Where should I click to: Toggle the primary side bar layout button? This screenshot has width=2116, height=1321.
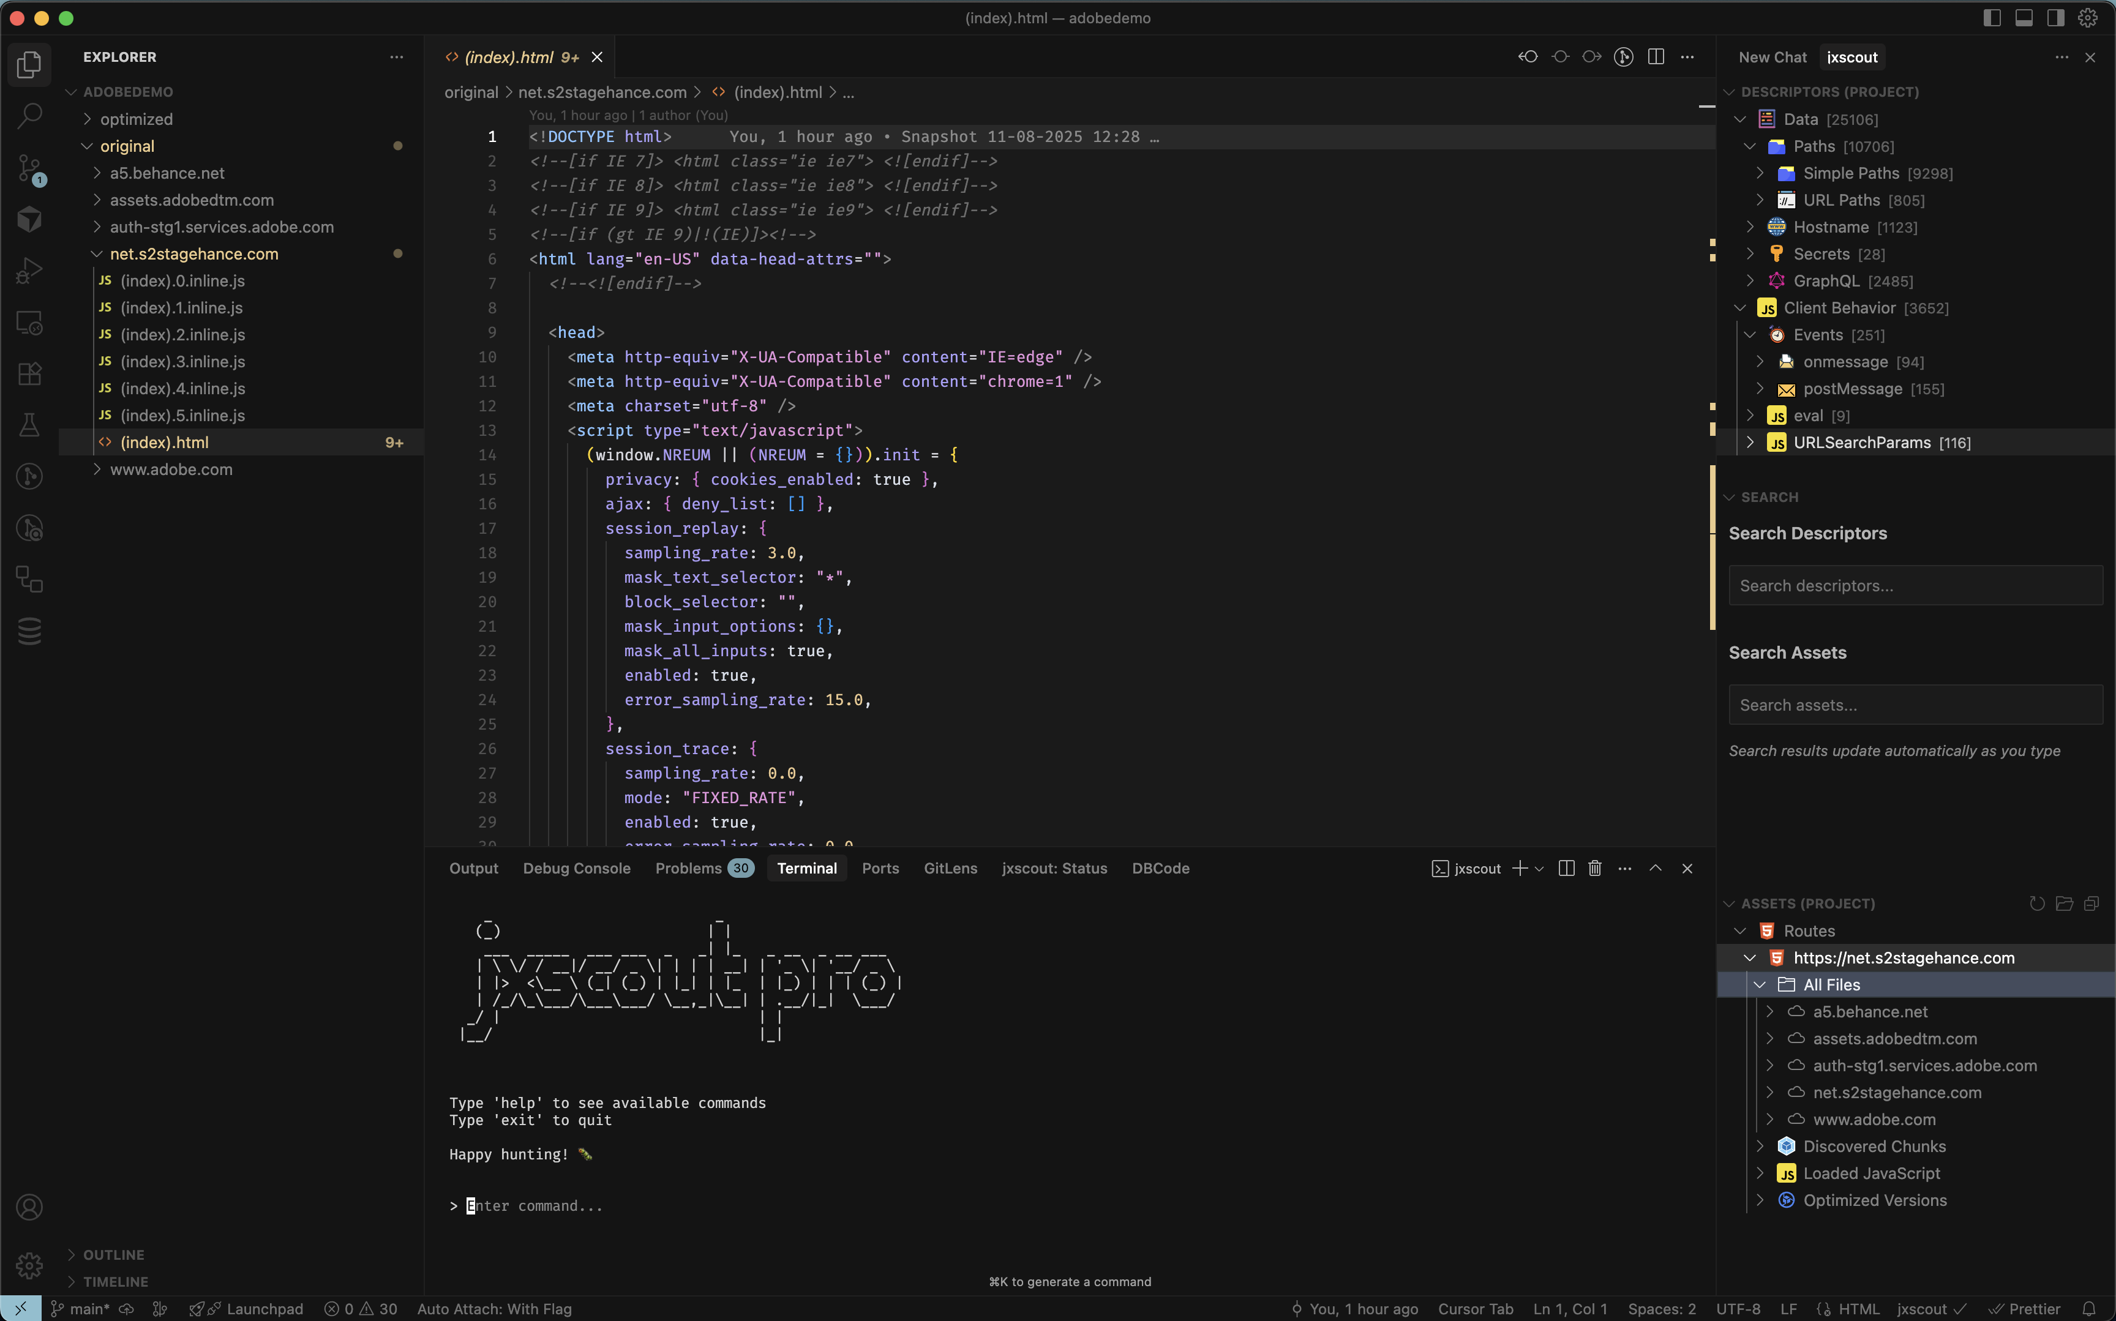1992,18
